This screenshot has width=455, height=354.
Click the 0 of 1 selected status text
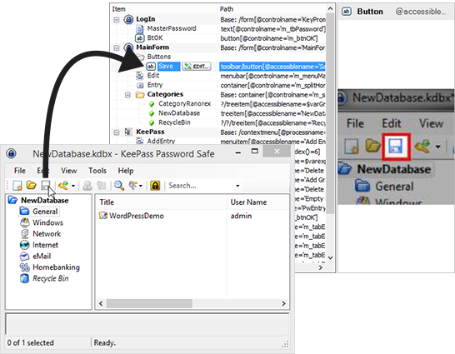click(x=30, y=342)
